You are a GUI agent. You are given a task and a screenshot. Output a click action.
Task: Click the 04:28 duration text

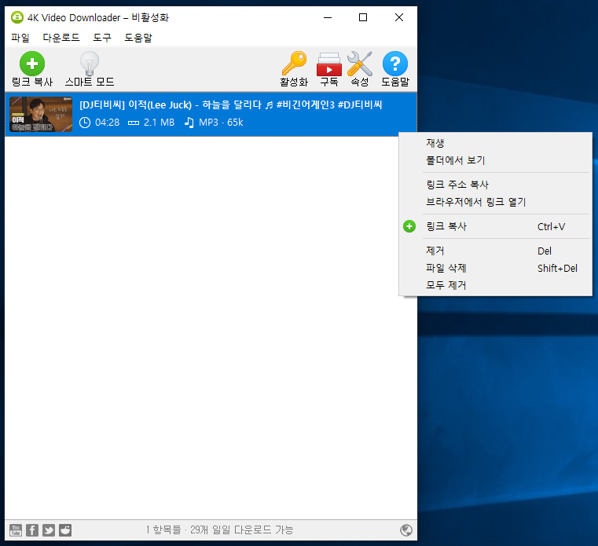click(107, 123)
